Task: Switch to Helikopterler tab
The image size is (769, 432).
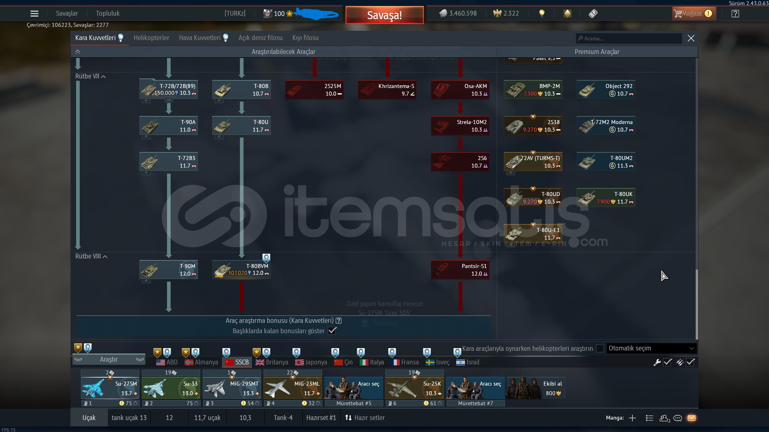Action: 151,38
